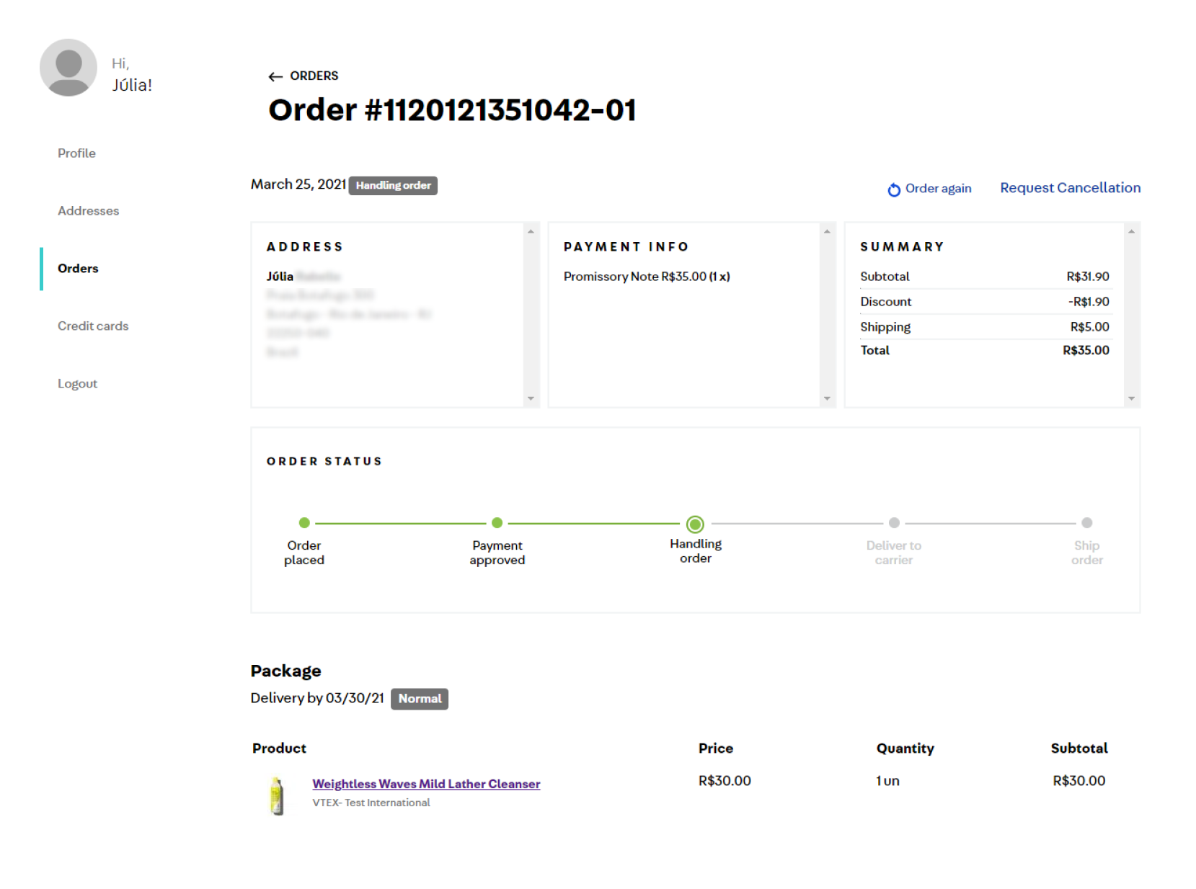Select Orders in the sidebar menu
Image resolution: width=1196 pixels, height=889 pixels.
[78, 269]
